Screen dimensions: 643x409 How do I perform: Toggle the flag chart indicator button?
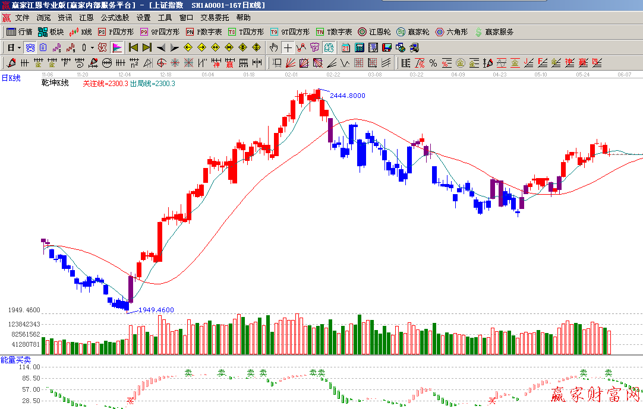[x=117, y=47]
